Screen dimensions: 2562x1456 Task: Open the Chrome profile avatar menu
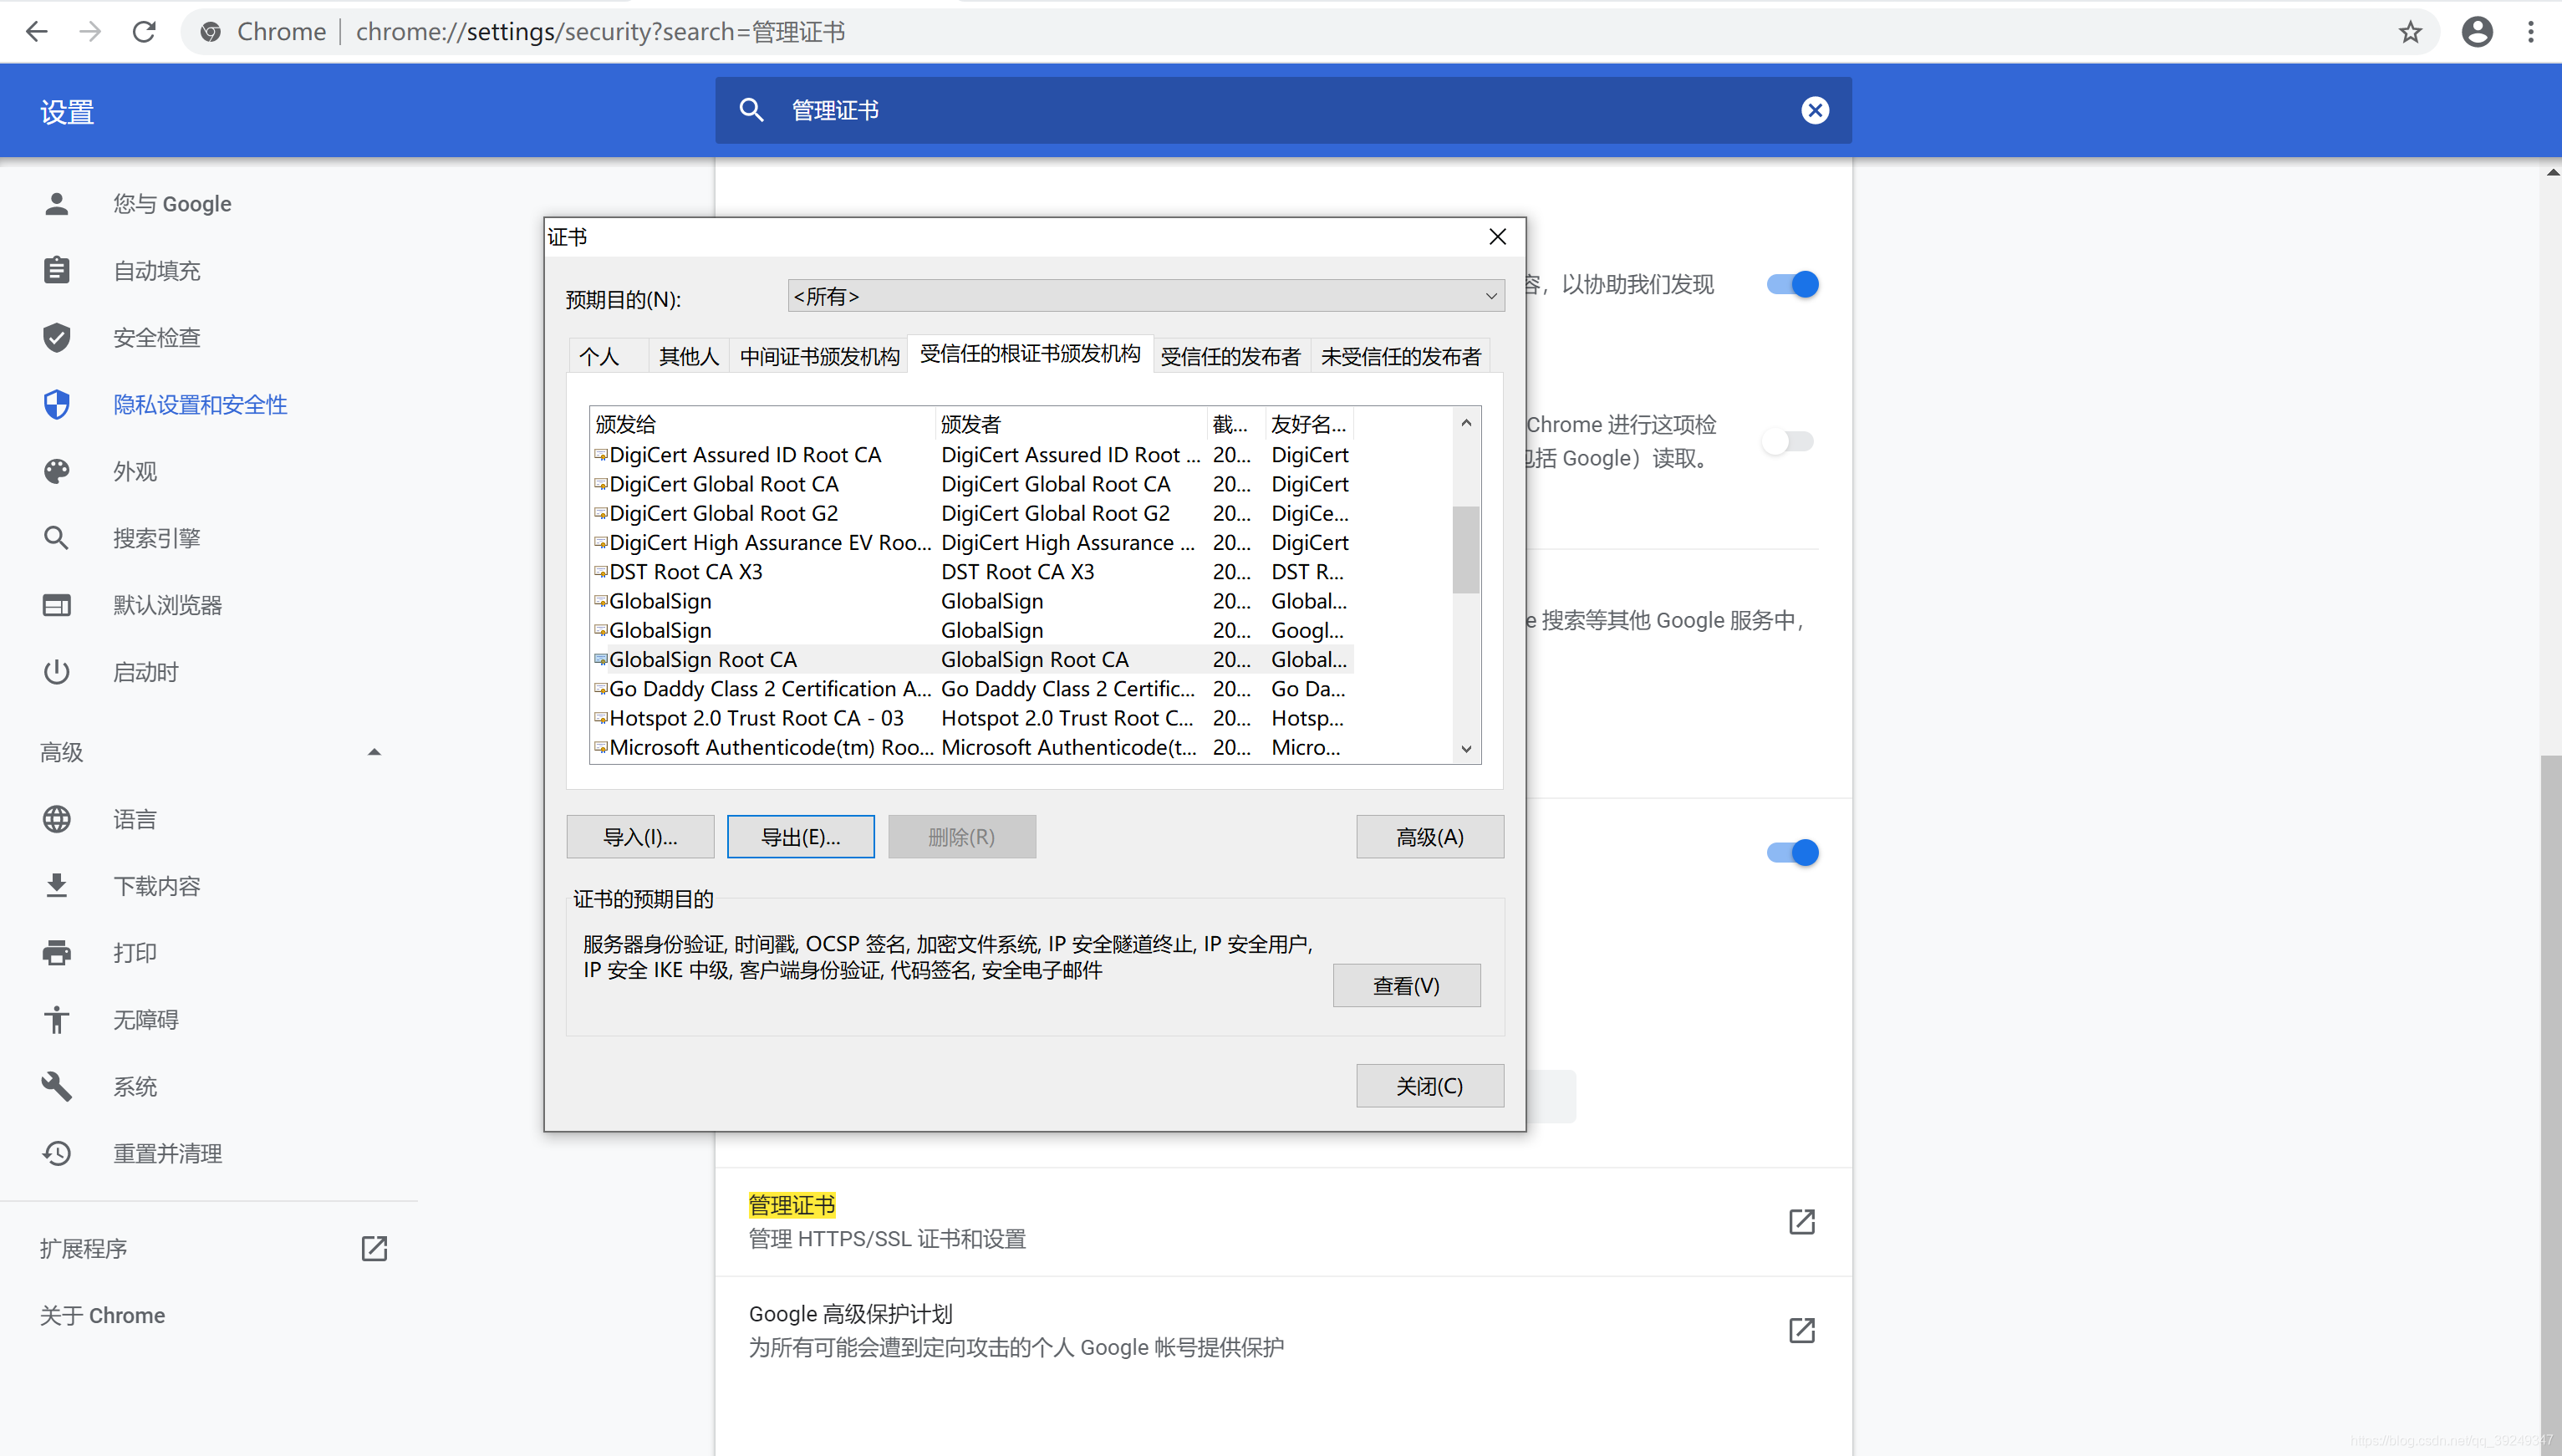click(x=2477, y=32)
